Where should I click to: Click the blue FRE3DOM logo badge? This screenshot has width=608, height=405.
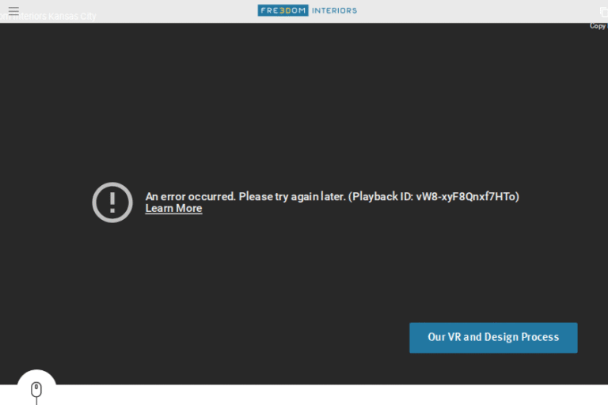[x=283, y=10]
